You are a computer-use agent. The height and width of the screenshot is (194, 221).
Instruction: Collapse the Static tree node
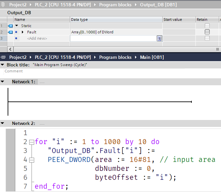[x=17, y=26]
